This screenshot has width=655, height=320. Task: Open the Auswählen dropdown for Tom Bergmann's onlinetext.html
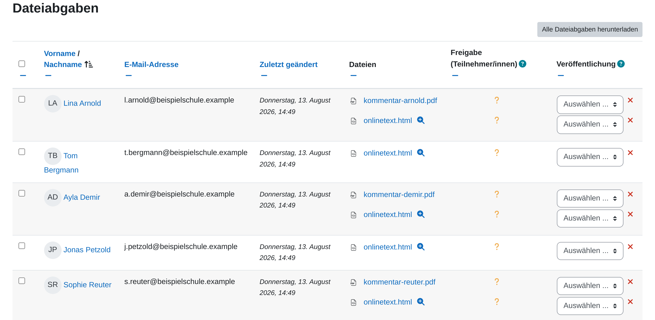[x=590, y=157]
